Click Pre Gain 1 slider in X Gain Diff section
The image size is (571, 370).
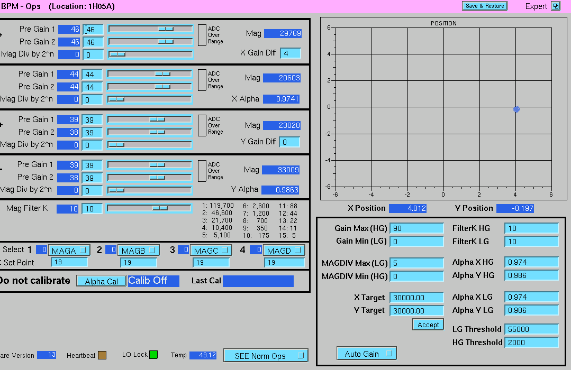click(x=150, y=29)
